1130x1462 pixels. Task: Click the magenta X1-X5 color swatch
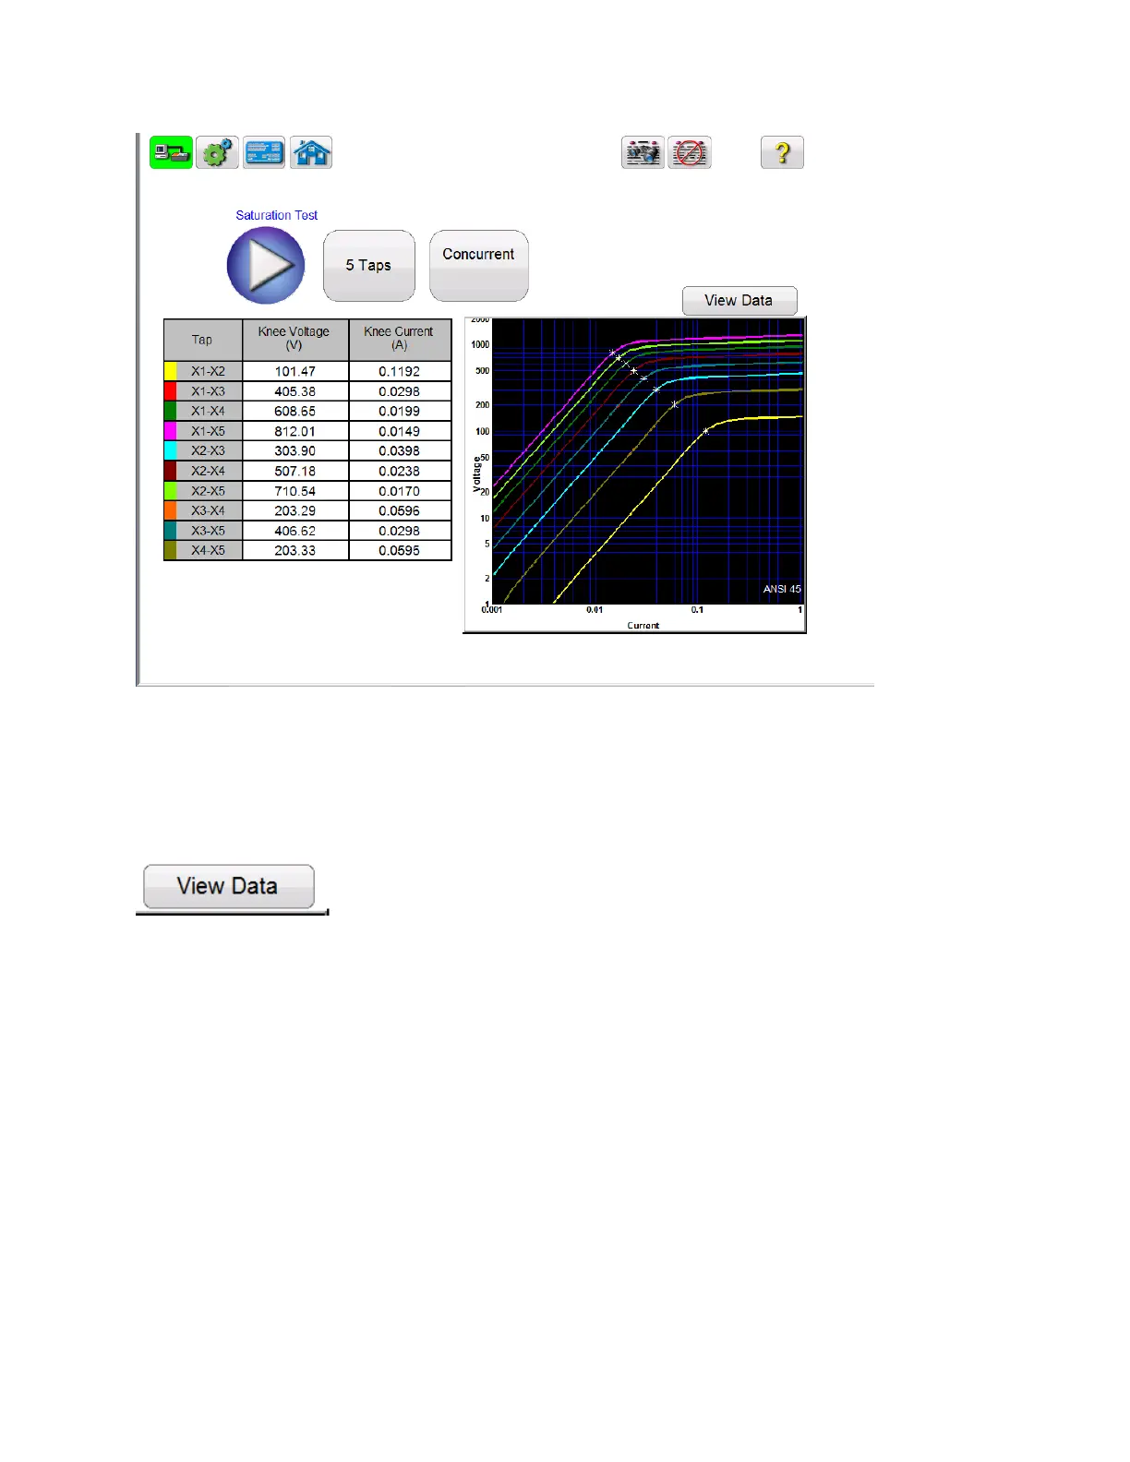(170, 431)
